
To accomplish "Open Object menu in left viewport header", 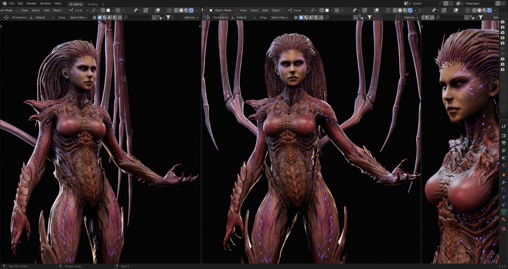I will point(57,10).
